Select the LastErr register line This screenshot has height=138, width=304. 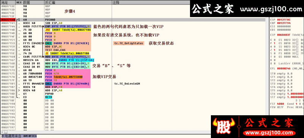(x=287, y=63)
